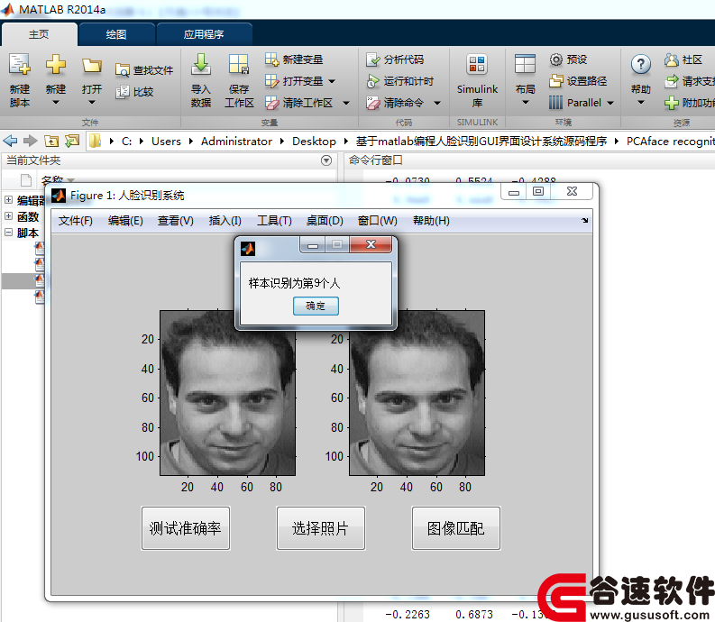Open the dropdown arrow under 打开
Viewport: 715px width, 622px height.
click(x=92, y=103)
